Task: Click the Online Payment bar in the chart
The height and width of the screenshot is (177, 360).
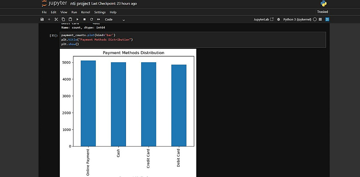Action: [x=88, y=103]
